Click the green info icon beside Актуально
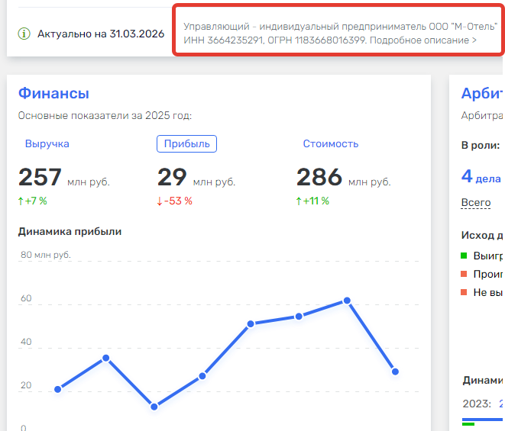505x431 pixels. 24,34
